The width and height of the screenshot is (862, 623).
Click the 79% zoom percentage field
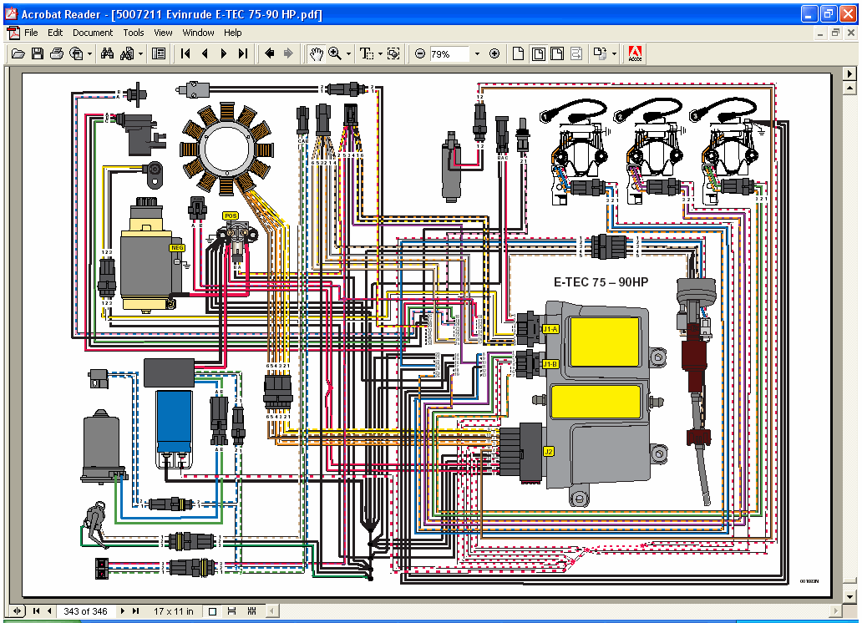point(449,54)
